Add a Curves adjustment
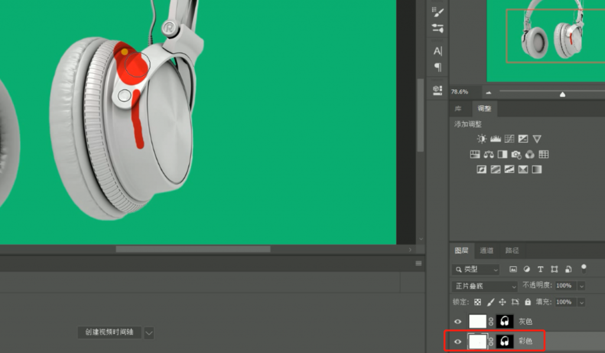 point(509,139)
